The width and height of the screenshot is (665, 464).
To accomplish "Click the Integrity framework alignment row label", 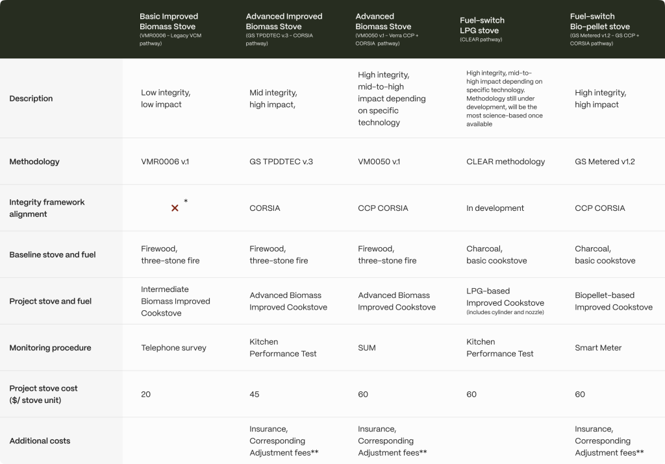I will coord(47,208).
